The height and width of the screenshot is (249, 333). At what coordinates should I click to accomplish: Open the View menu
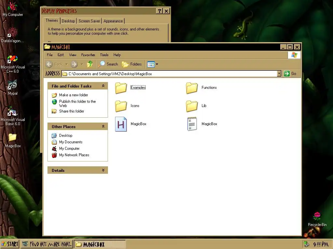(x=73, y=55)
